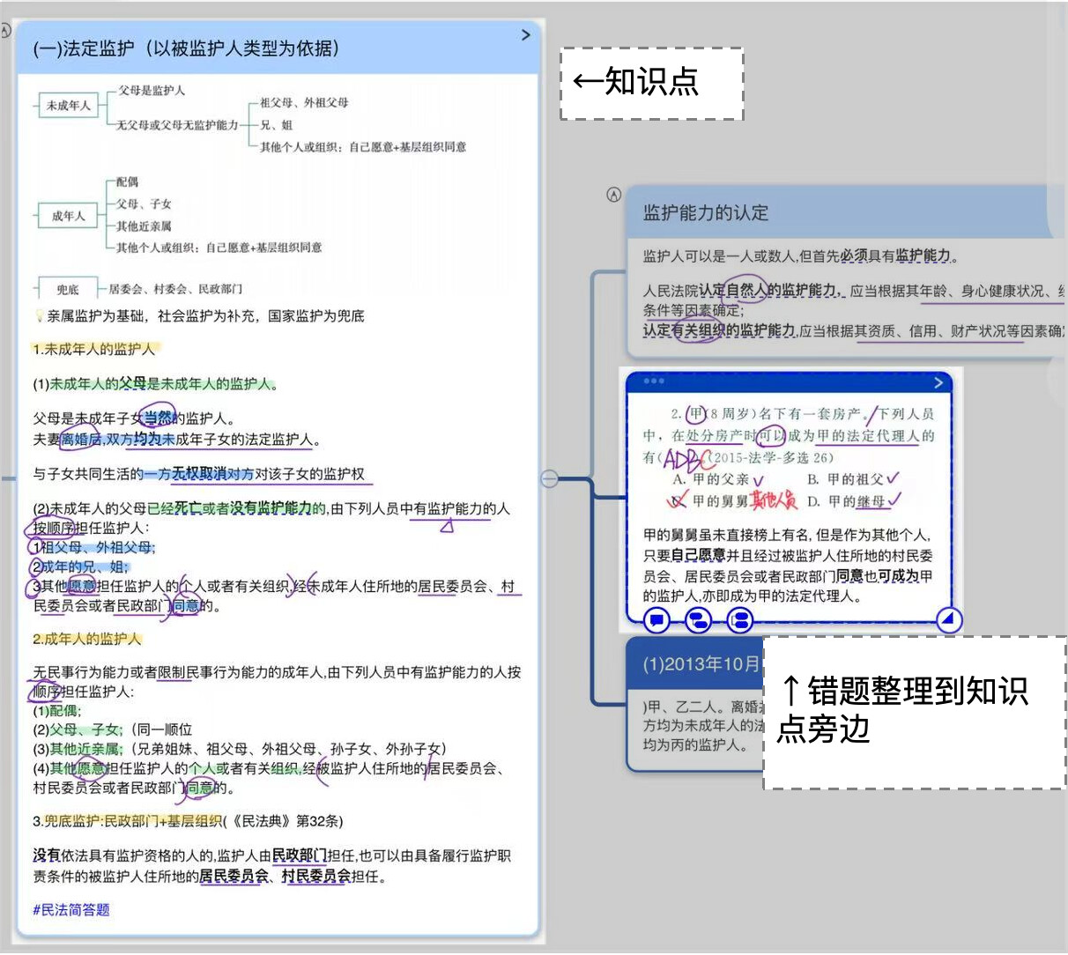Select the (一)法定监护 card header

[186, 48]
